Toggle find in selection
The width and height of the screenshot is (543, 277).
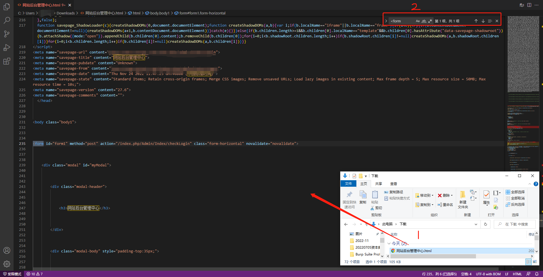490,21
